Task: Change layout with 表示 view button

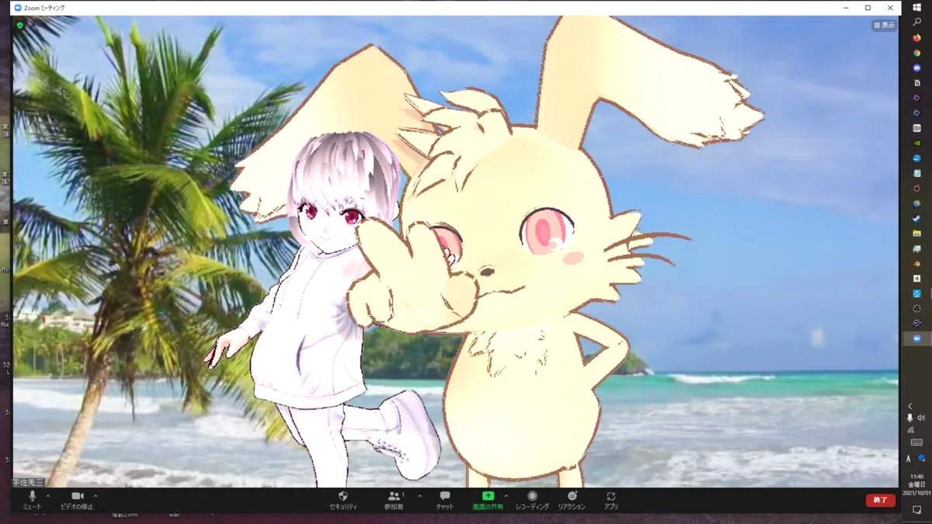Action: tap(884, 25)
